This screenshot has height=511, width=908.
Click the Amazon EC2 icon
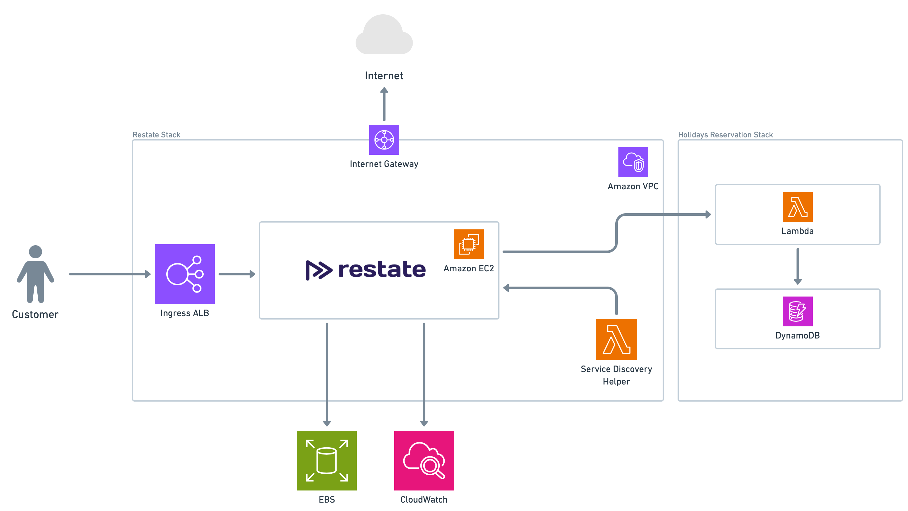click(468, 244)
